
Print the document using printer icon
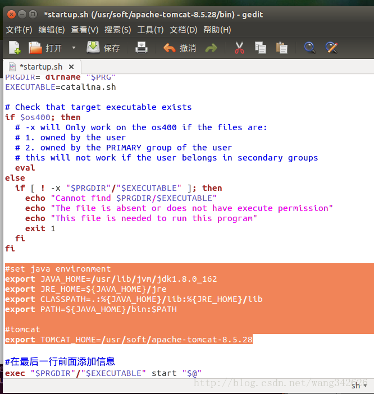point(142,48)
